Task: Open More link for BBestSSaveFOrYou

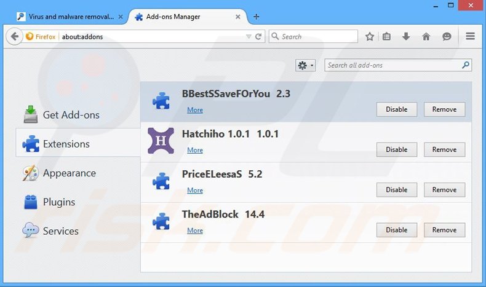Action: click(195, 110)
